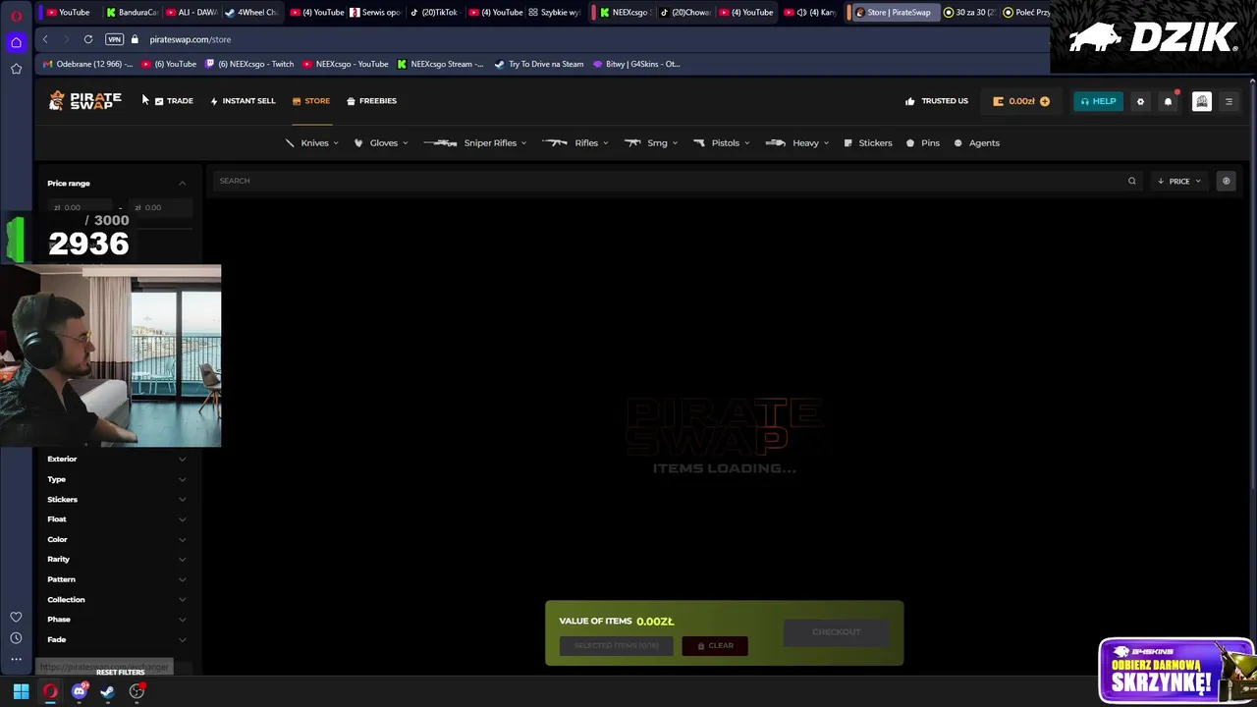Expand the Rarity filter
1257x707 pixels.
[x=117, y=560]
